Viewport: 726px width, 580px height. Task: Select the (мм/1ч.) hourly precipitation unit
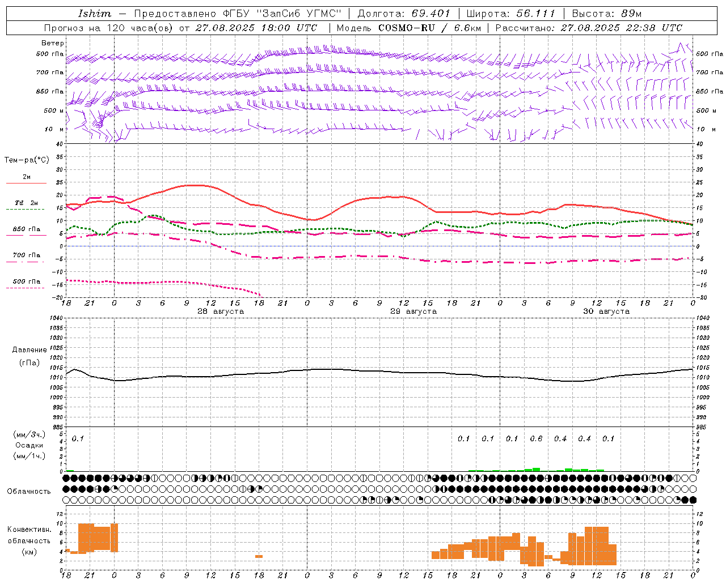(29, 456)
